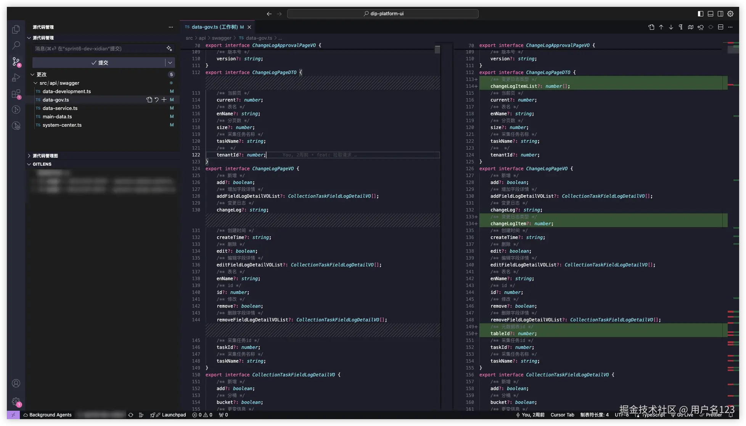Screen dimensions: 746x426
Task: Select the data-gov.ts (工作树) editor tab
Action: coord(214,27)
